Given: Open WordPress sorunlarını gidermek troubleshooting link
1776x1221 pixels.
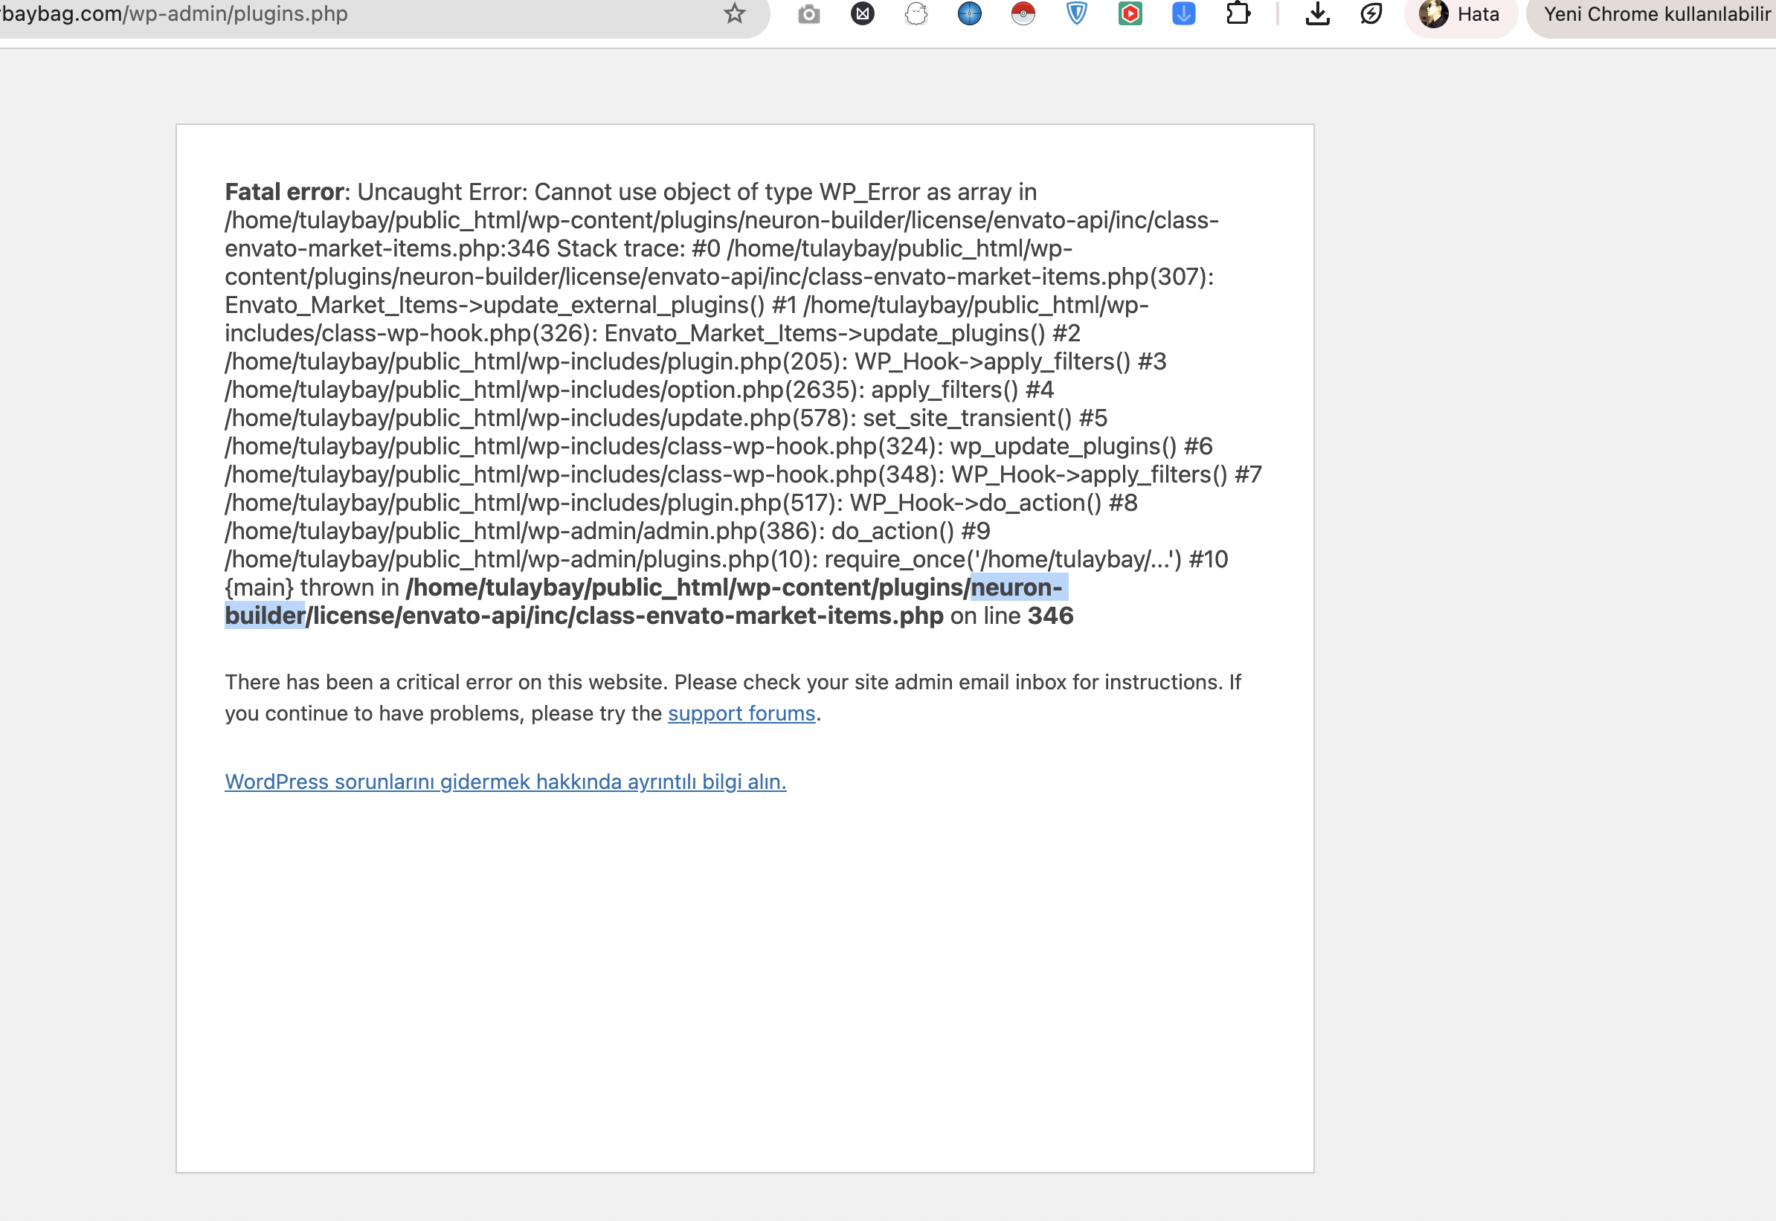Looking at the screenshot, I should [x=506, y=782].
